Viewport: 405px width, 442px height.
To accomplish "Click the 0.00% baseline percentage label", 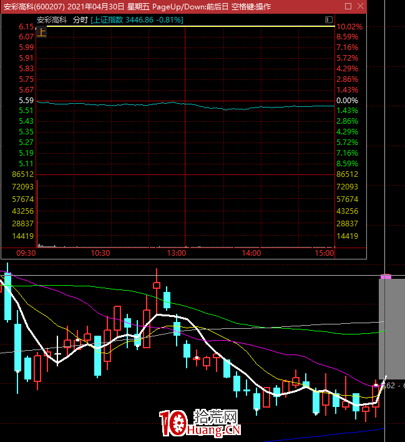I will click(x=348, y=101).
